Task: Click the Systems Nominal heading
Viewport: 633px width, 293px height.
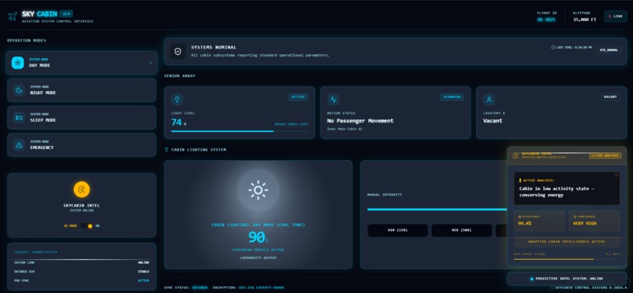Action: pos(214,47)
